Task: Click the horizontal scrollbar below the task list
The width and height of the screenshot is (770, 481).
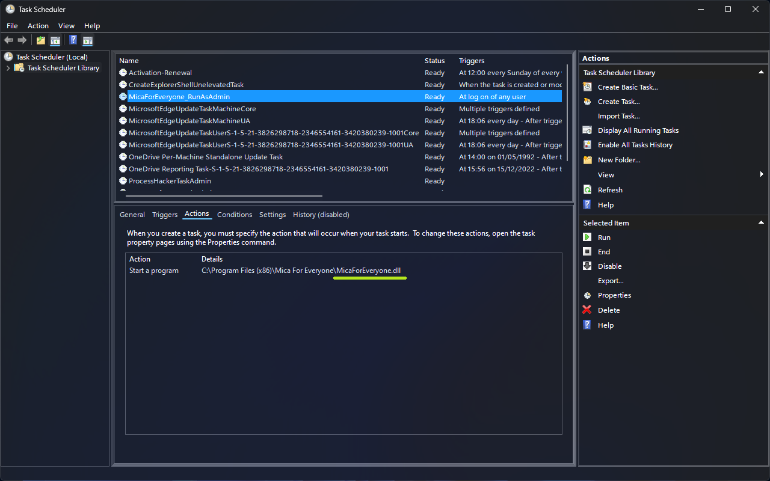Action: (x=223, y=195)
